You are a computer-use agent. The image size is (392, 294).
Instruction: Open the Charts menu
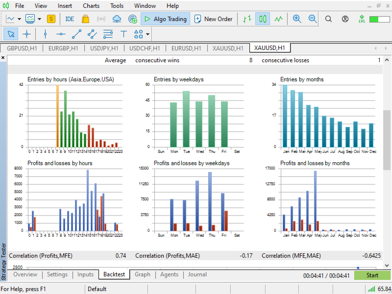click(91, 6)
